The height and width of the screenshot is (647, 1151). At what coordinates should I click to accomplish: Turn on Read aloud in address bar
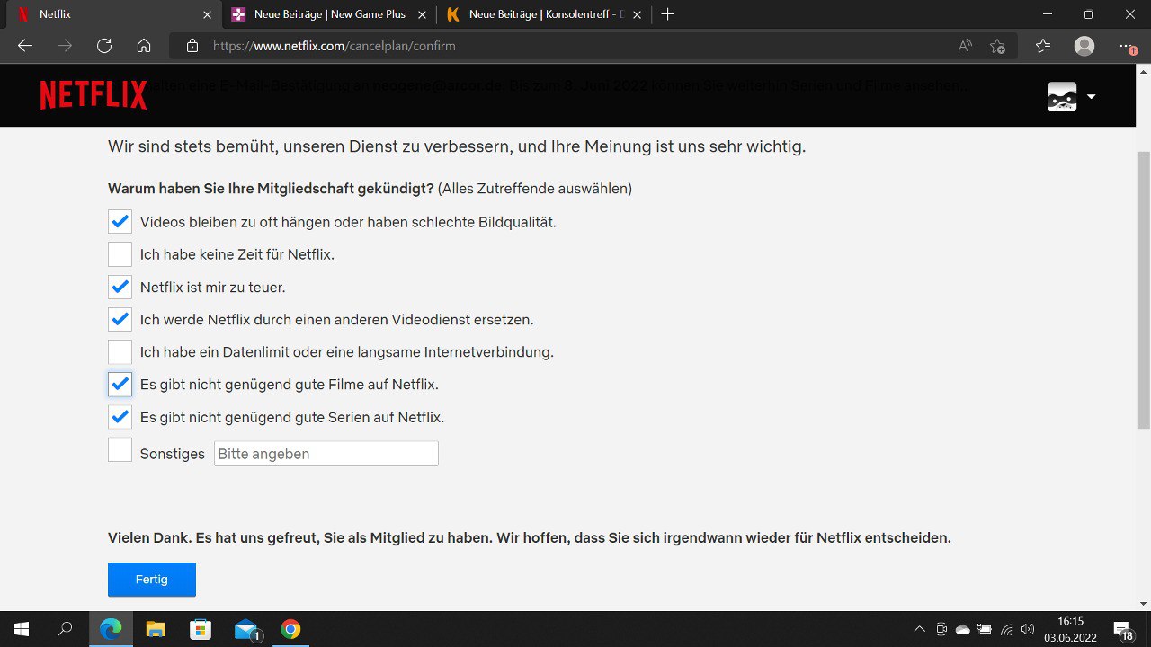pyautogui.click(x=966, y=46)
